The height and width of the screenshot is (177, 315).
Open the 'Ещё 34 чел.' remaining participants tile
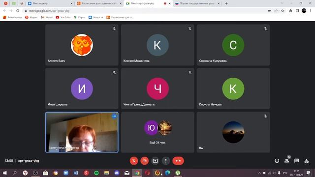click(x=157, y=132)
